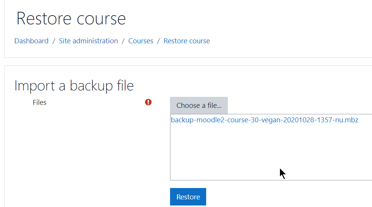Navigate back to the Moodle Dashboard
The height and width of the screenshot is (207, 372).
click(x=31, y=41)
